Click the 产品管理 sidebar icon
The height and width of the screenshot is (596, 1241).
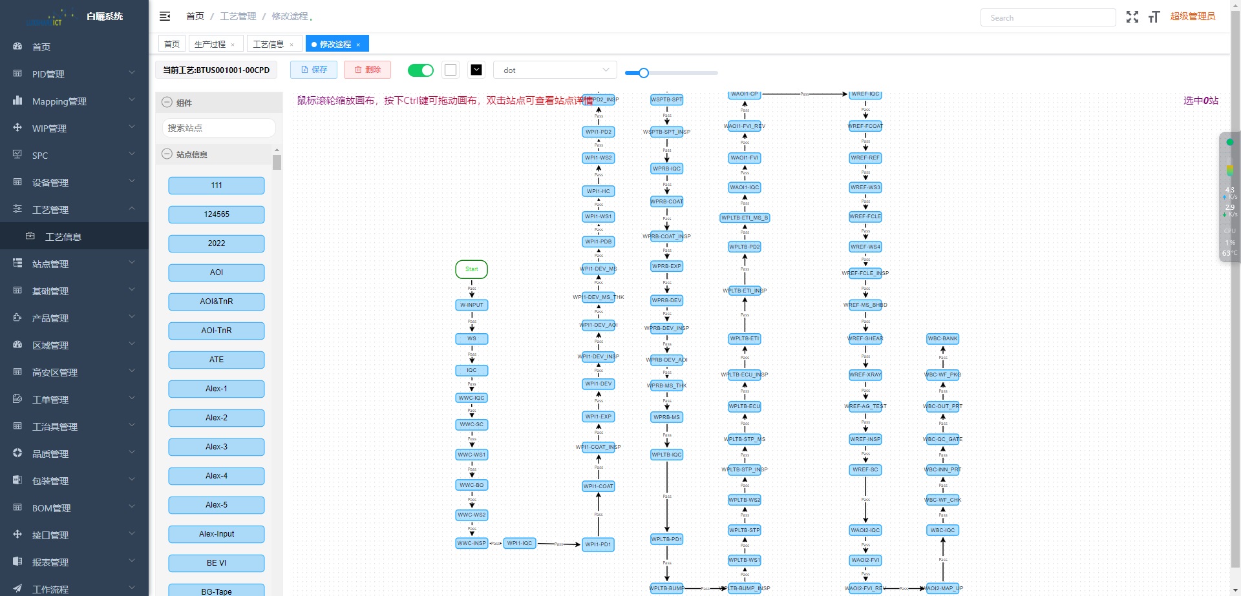[17, 318]
